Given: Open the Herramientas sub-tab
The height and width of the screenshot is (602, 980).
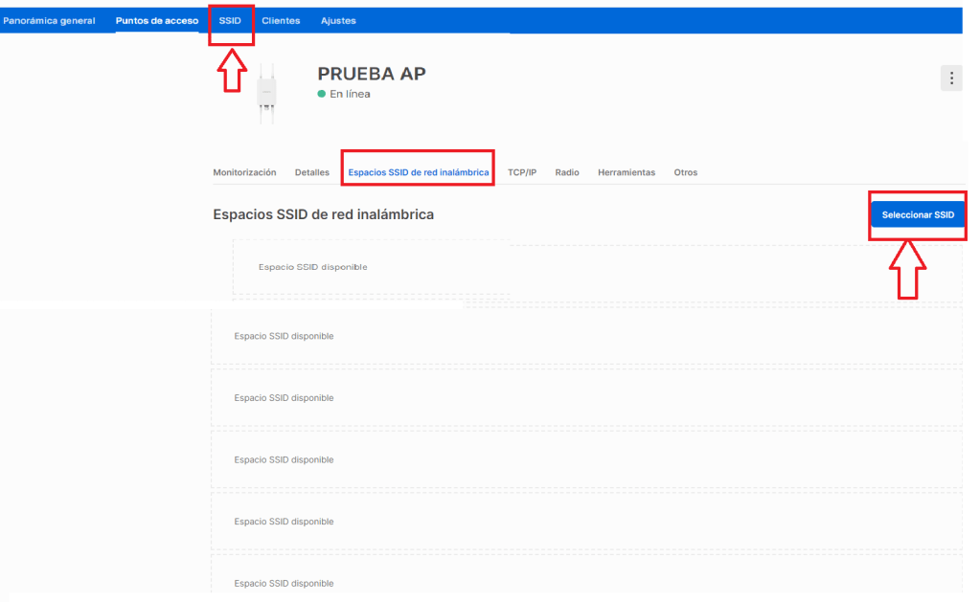Looking at the screenshot, I should click(x=627, y=172).
